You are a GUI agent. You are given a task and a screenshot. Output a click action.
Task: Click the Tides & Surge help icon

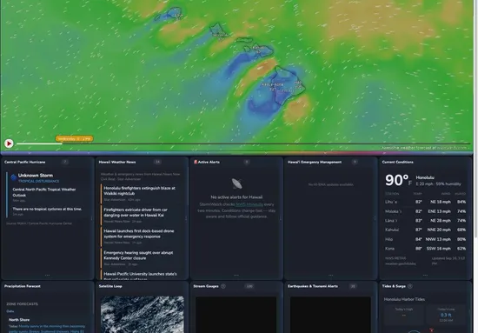pyautogui.click(x=410, y=286)
